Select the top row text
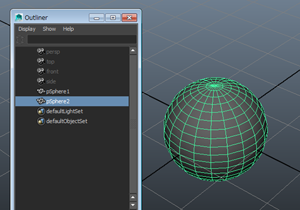Screen dimensions: 300x210 point(50,62)
